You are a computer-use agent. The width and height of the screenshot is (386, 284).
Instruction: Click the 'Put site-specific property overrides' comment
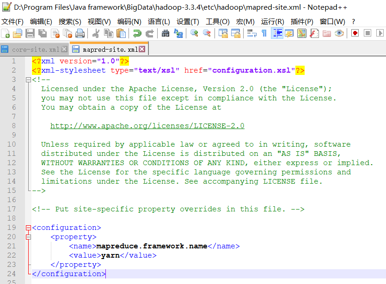[168, 209]
